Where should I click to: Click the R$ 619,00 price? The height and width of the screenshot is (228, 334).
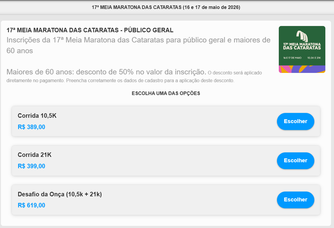tap(31, 205)
